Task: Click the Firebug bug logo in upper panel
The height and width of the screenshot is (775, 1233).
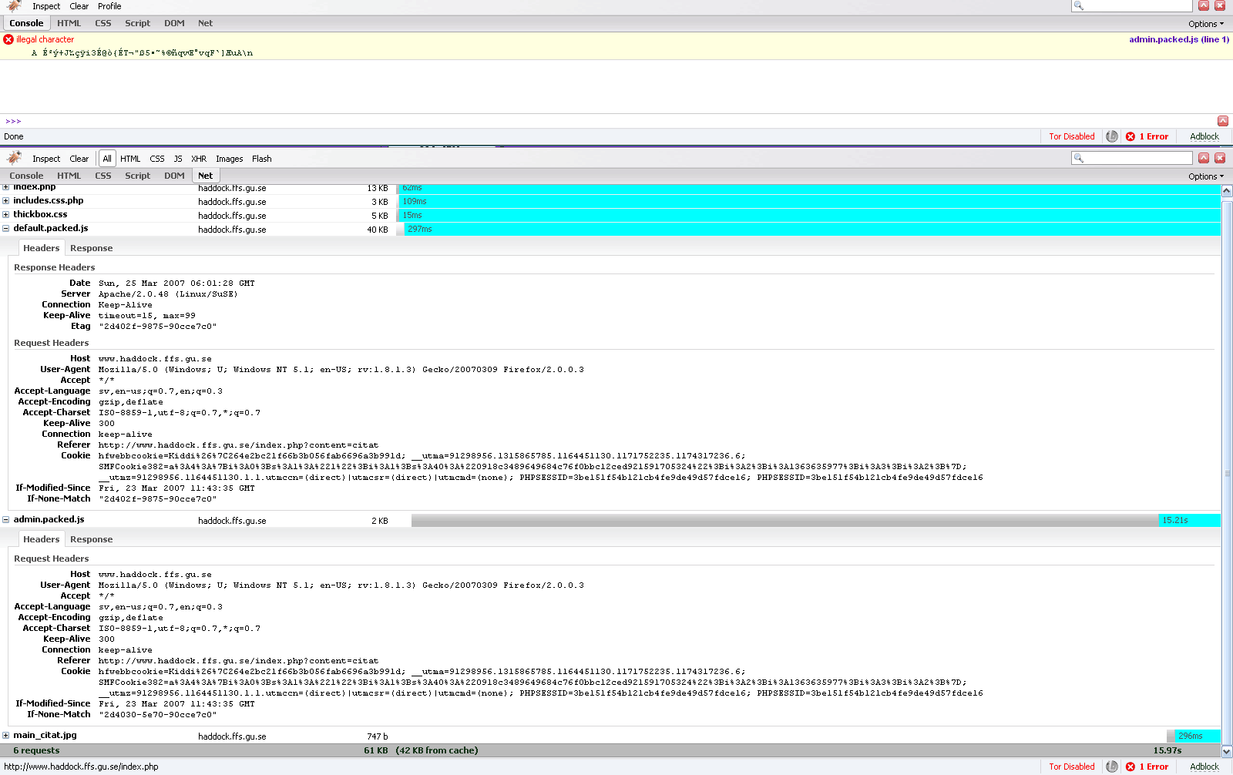Action: click(14, 5)
